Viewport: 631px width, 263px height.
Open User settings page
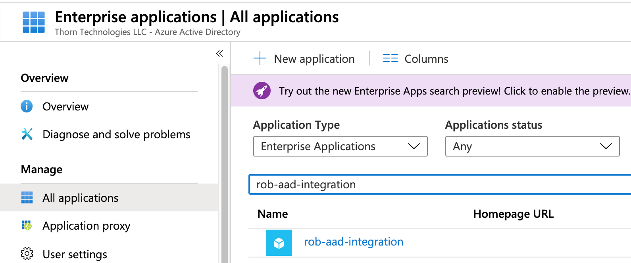(x=75, y=254)
